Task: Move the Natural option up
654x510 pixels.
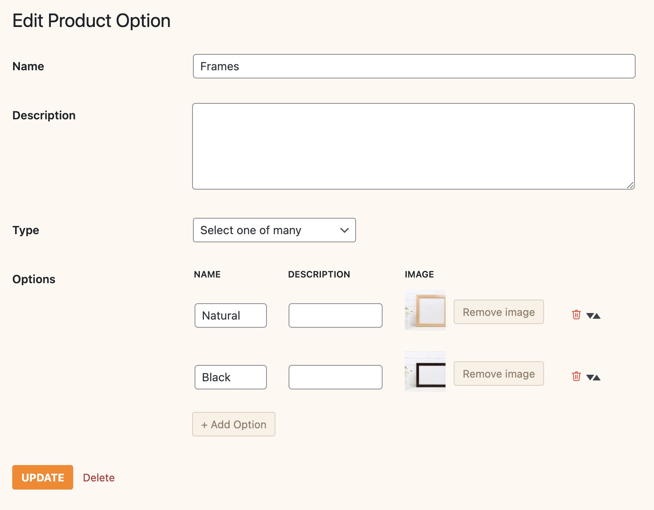Action: 597,316
